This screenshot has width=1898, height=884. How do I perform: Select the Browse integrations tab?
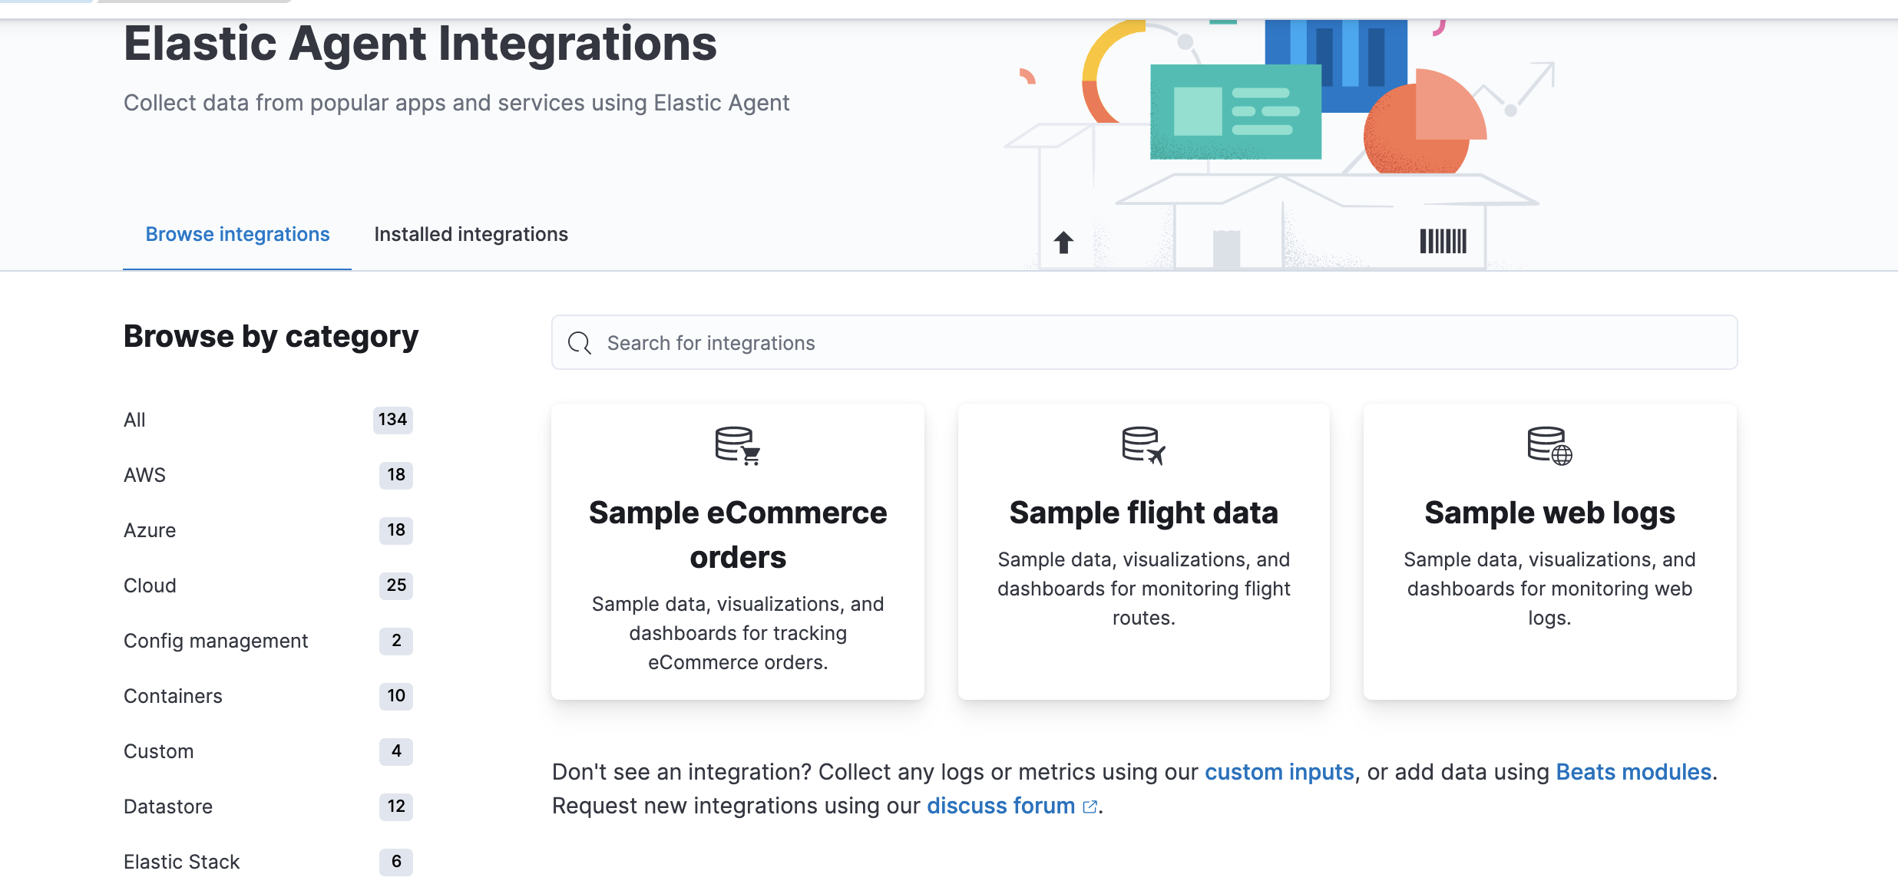coord(237,234)
